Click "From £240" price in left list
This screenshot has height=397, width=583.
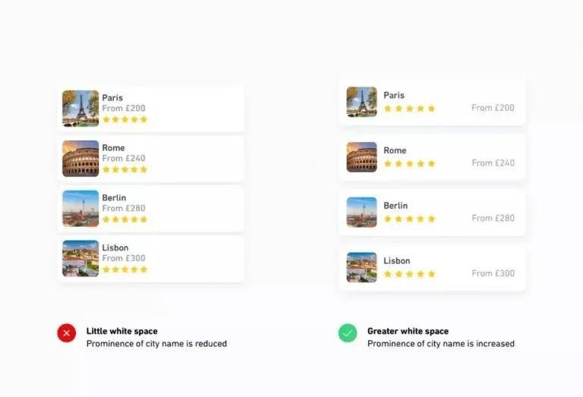[x=124, y=159]
